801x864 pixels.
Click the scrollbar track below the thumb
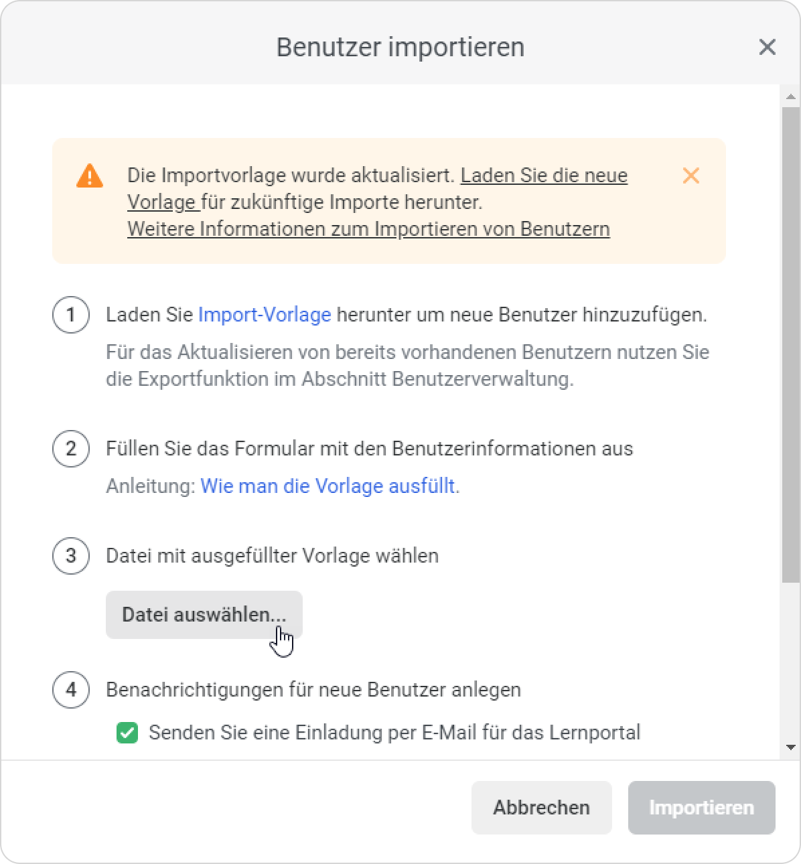(791, 663)
